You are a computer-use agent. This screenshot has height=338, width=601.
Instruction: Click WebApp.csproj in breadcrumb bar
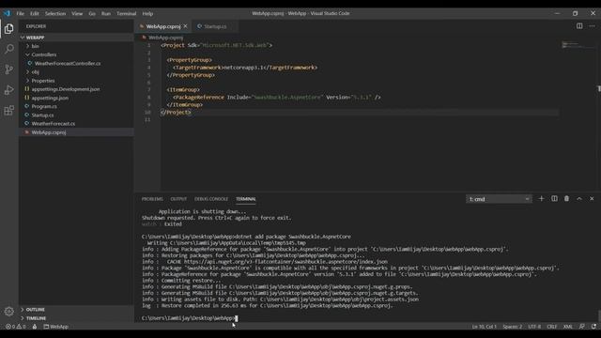165,38
